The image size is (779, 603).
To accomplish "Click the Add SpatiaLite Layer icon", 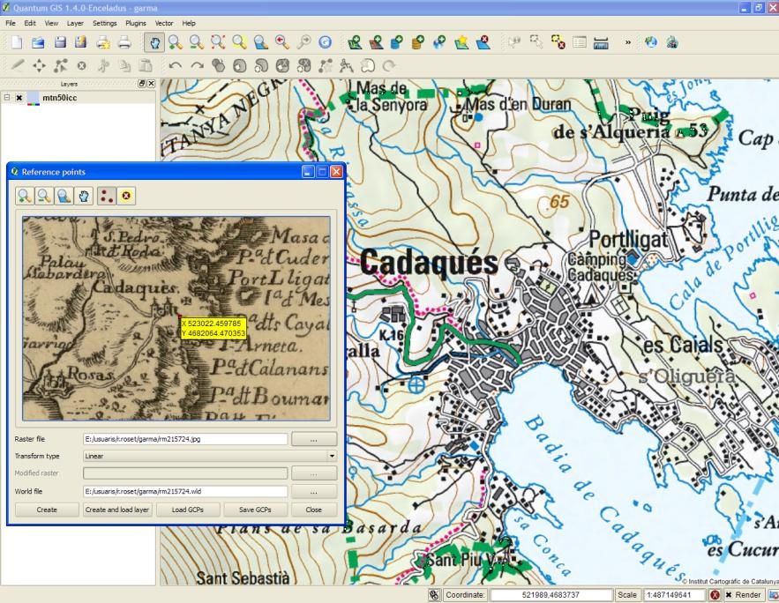I will (418, 42).
